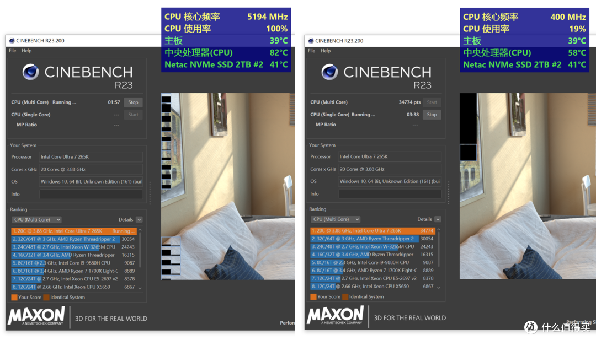Select Xeon W-3265M 24243 row, left window
The height and width of the screenshot is (340, 596).
click(x=74, y=247)
